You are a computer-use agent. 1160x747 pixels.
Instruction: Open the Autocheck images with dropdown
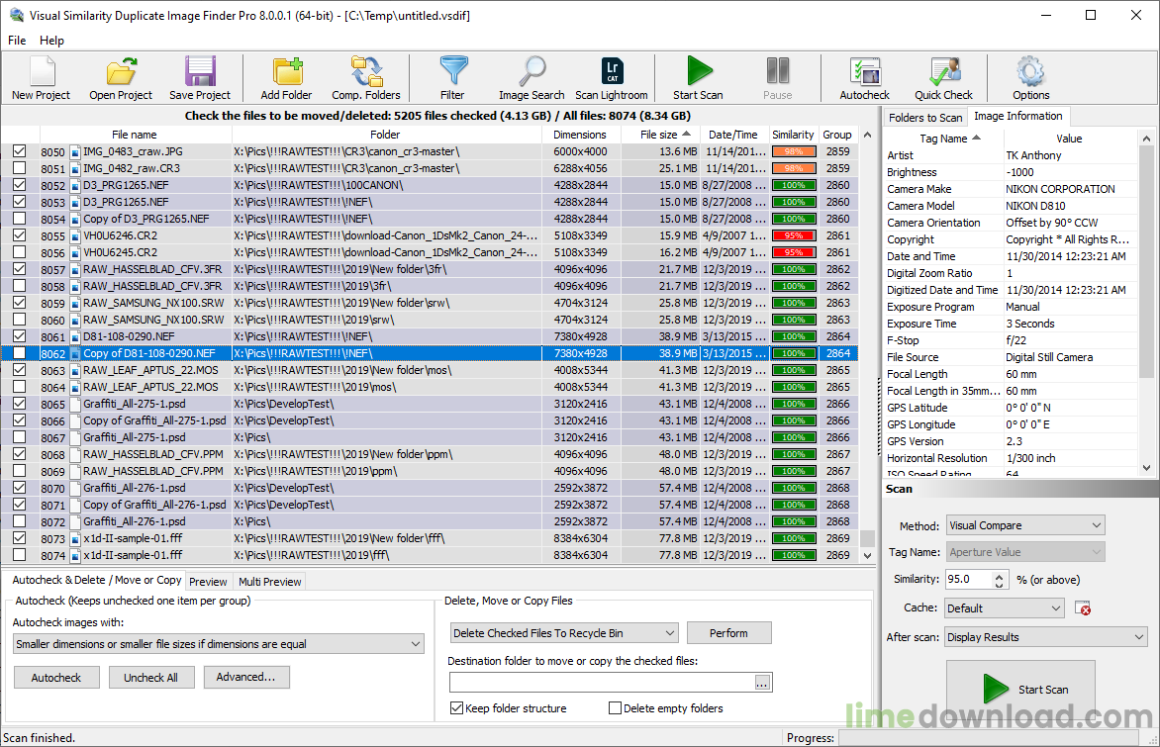pyautogui.click(x=218, y=644)
